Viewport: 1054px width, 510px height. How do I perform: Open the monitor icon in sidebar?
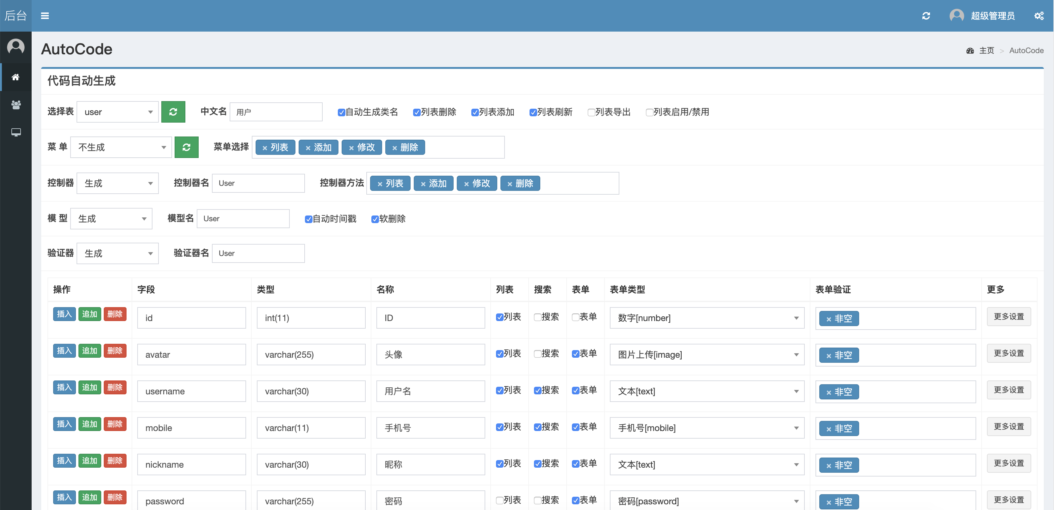coord(15,132)
